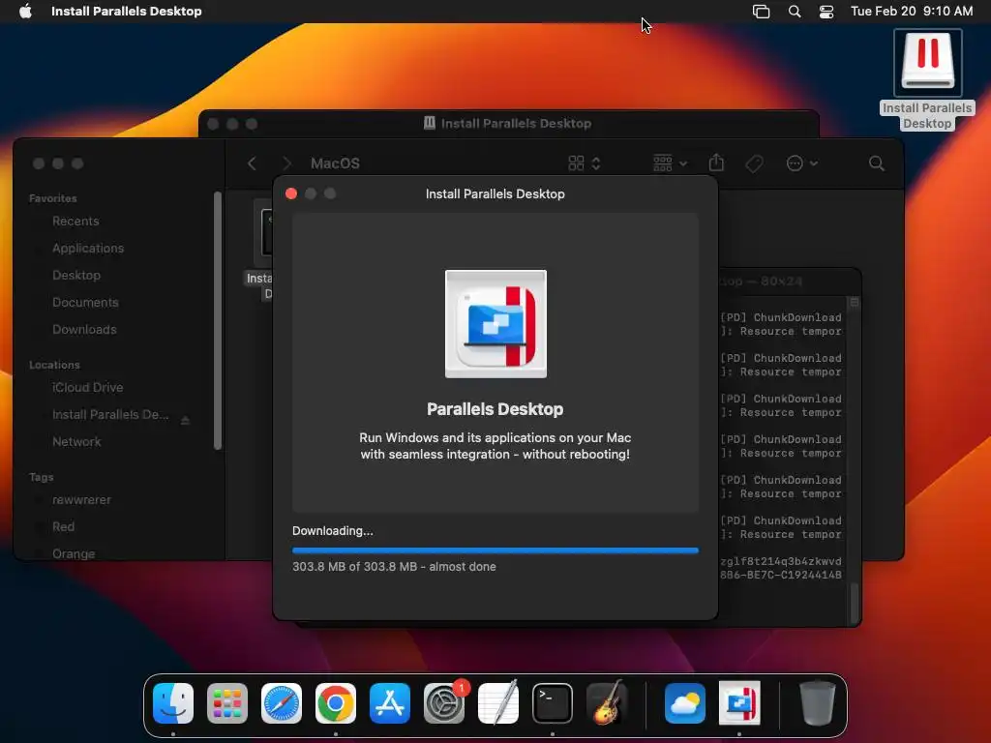This screenshot has width=991, height=743.
Task: Open the Trash in the Dock
Action: (817, 702)
